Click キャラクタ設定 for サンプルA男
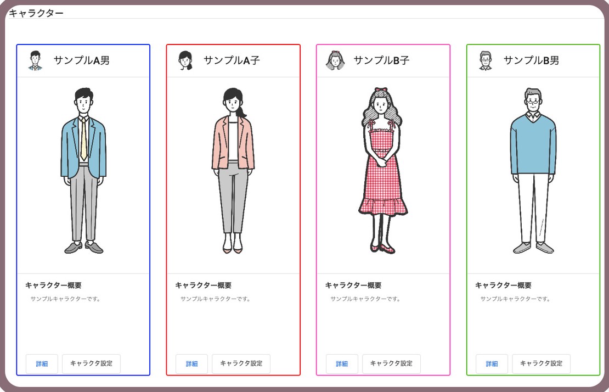609x392 pixels. click(x=91, y=364)
